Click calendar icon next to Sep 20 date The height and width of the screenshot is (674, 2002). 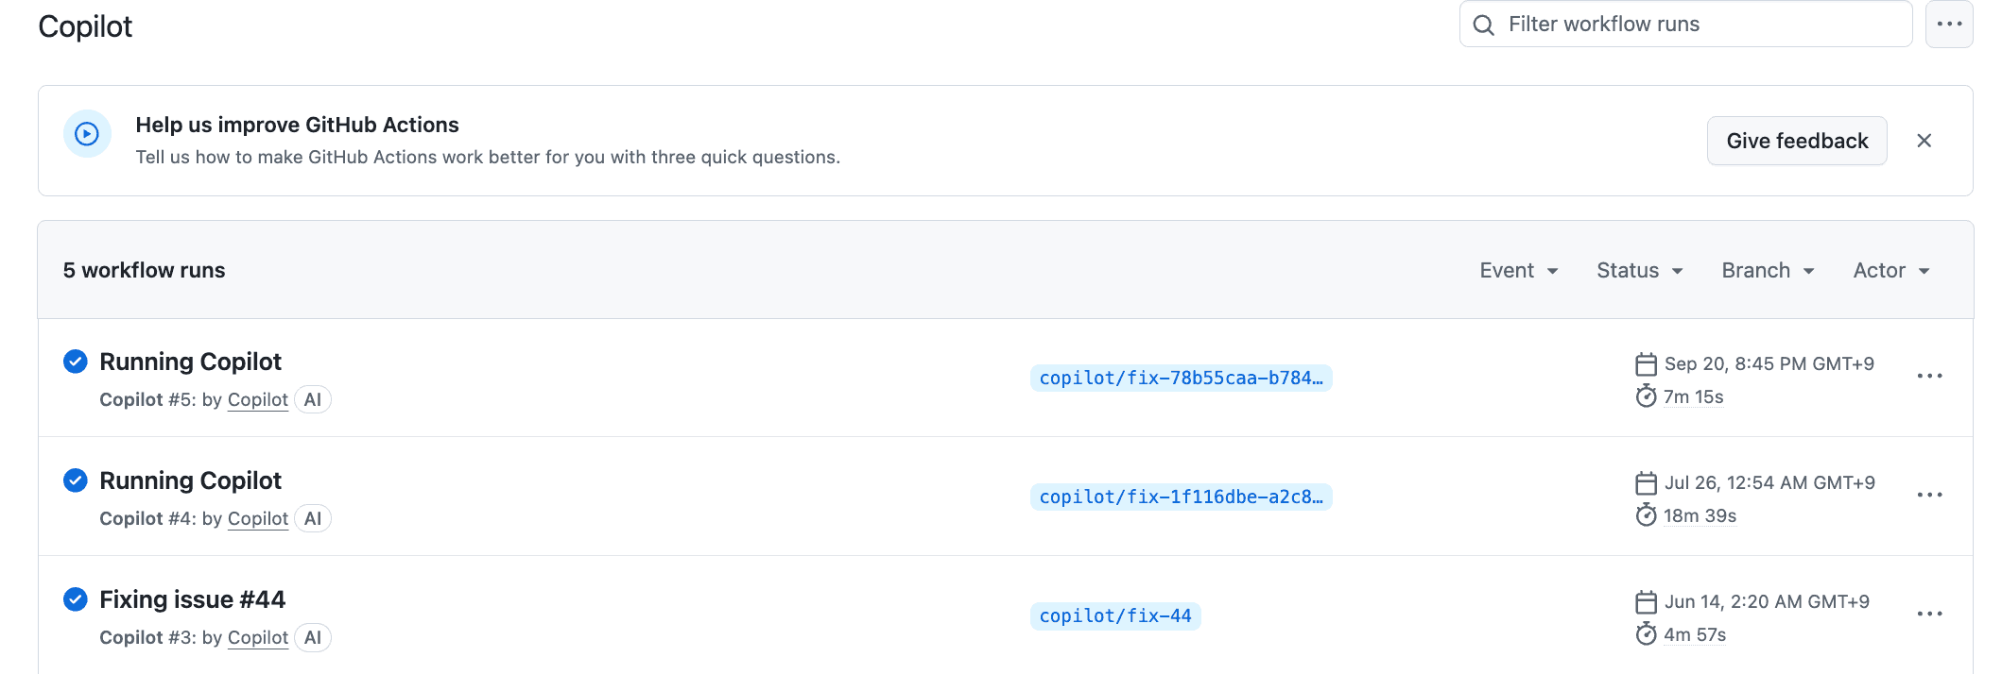1646,364
